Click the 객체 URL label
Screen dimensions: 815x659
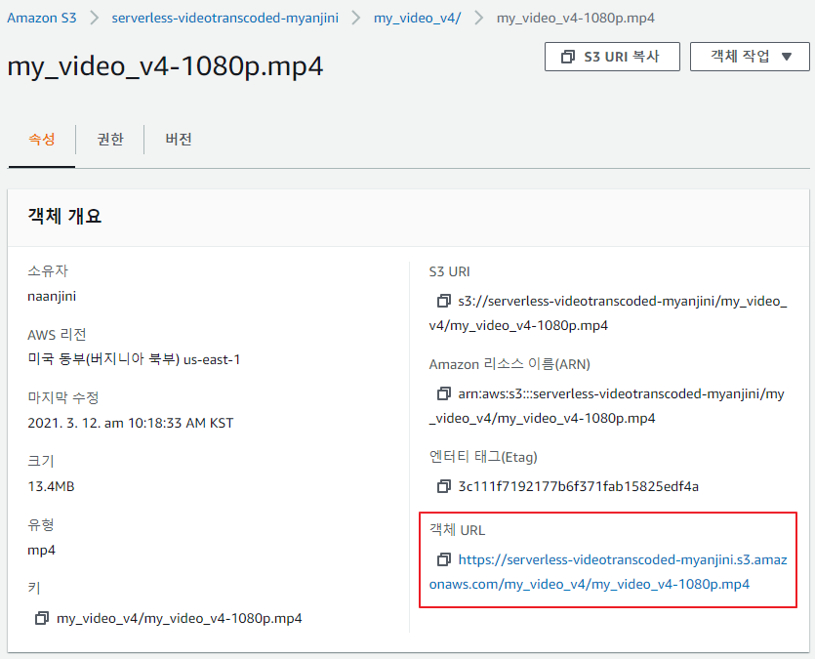coord(457,530)
